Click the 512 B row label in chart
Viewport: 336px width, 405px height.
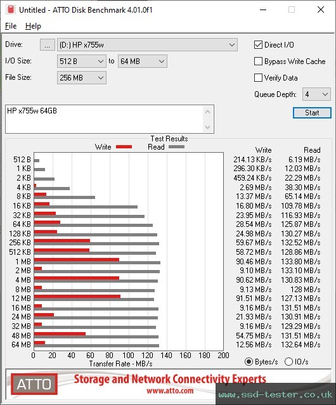[x=22, y=160]
